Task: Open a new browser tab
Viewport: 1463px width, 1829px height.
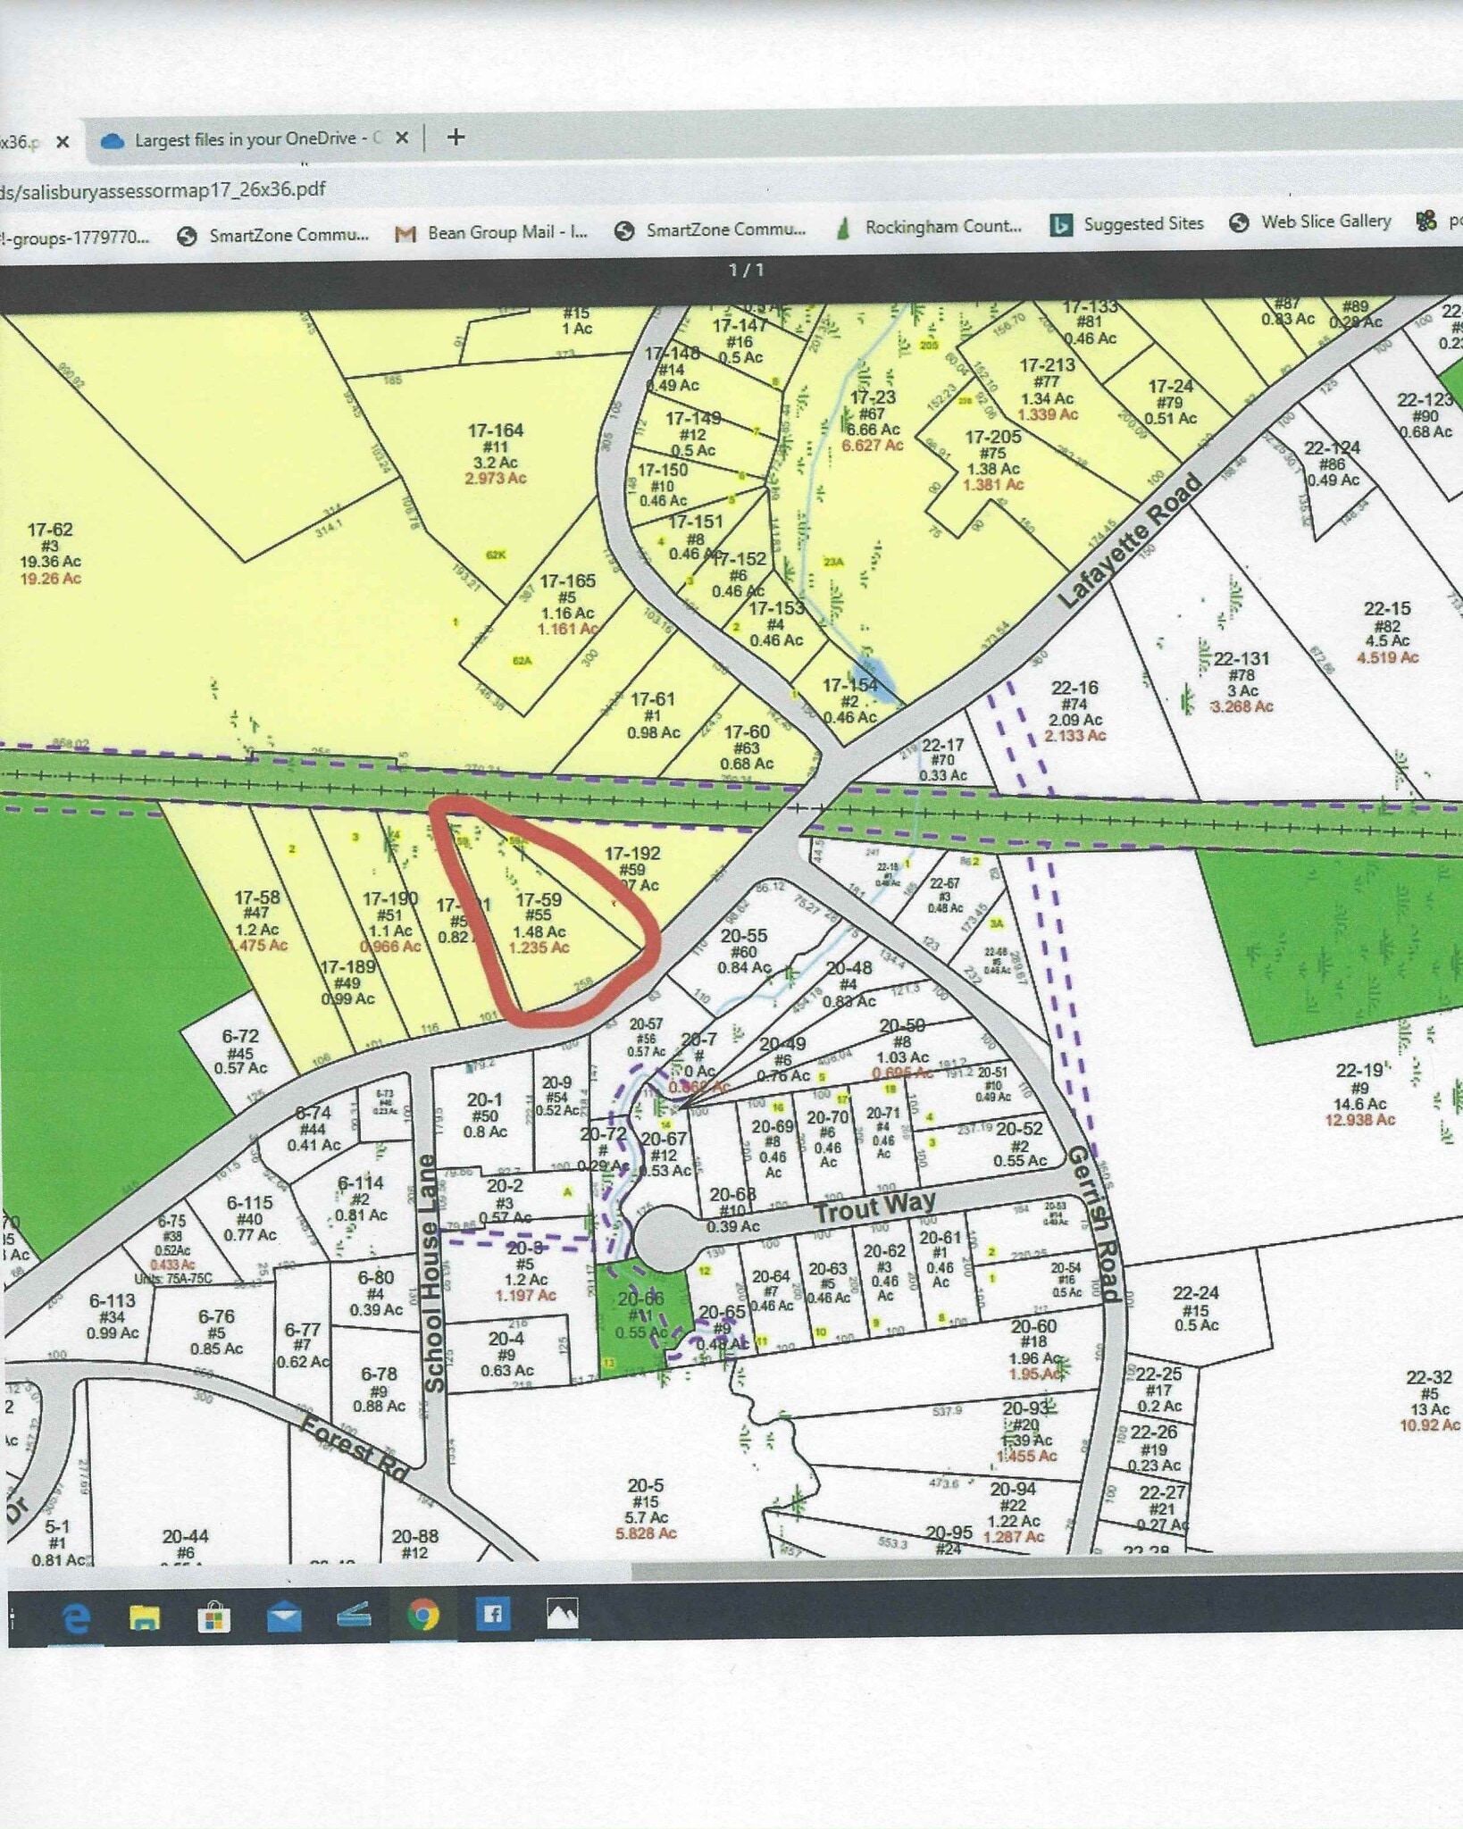Action: 456,137
